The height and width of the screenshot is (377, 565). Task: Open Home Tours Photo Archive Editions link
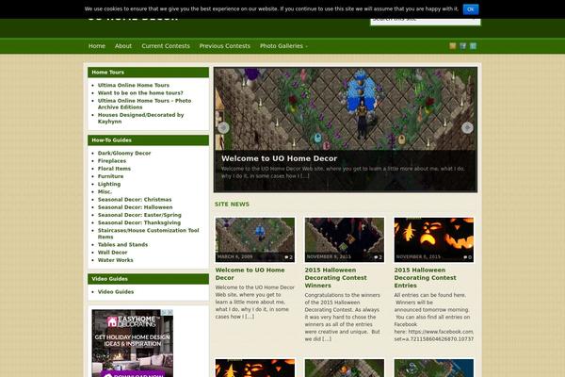click(144, 104)
